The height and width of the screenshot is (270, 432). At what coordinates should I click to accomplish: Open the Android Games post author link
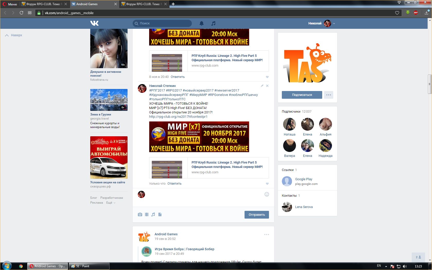click(166, 234)
